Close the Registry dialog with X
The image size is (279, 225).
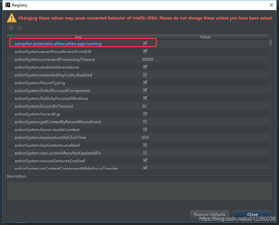[271, 5]
